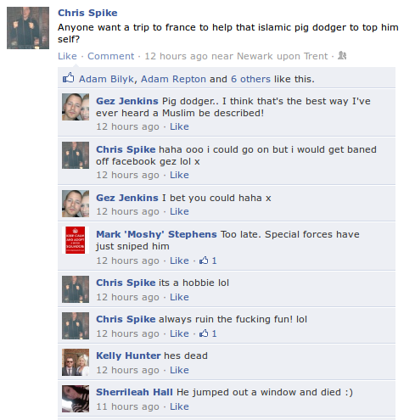Click the thumbs-up icon next to Adam Bilyk
The width and height of the screenshot is (415, 420).
pyautogui.click(x=69, y=77)
